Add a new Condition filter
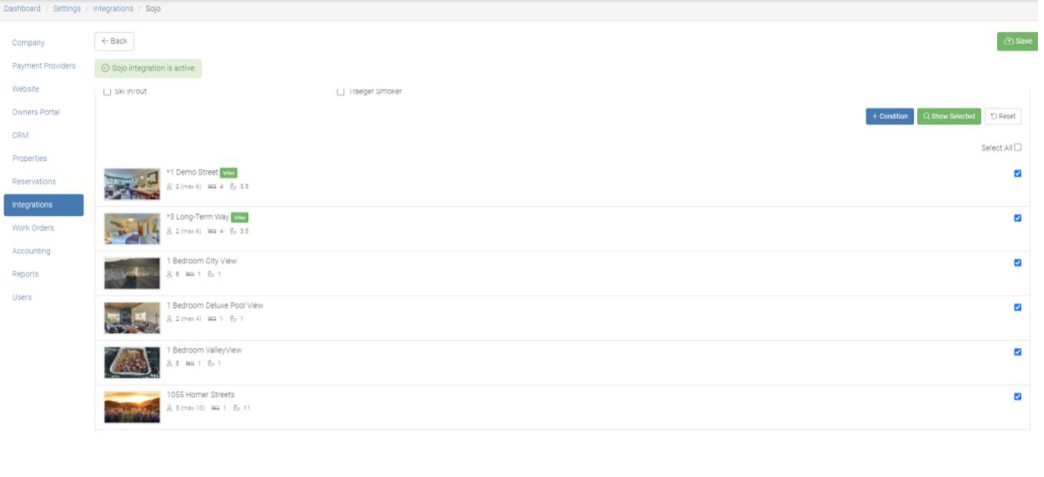1044x477 pixels. (x=889, y=116)
